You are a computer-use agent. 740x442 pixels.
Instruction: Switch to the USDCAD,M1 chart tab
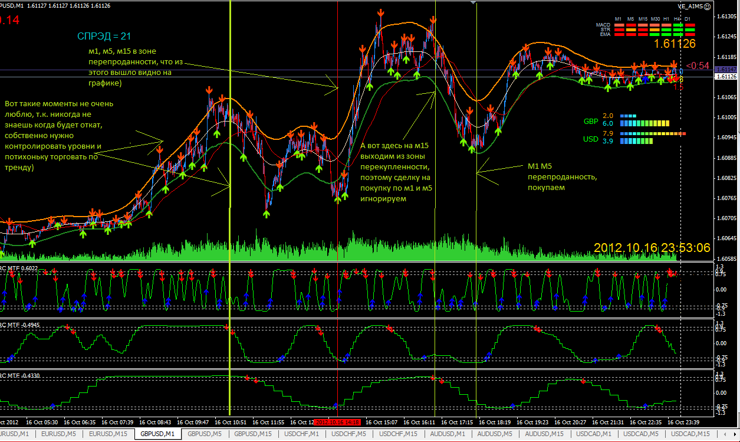tap(593, 434)
